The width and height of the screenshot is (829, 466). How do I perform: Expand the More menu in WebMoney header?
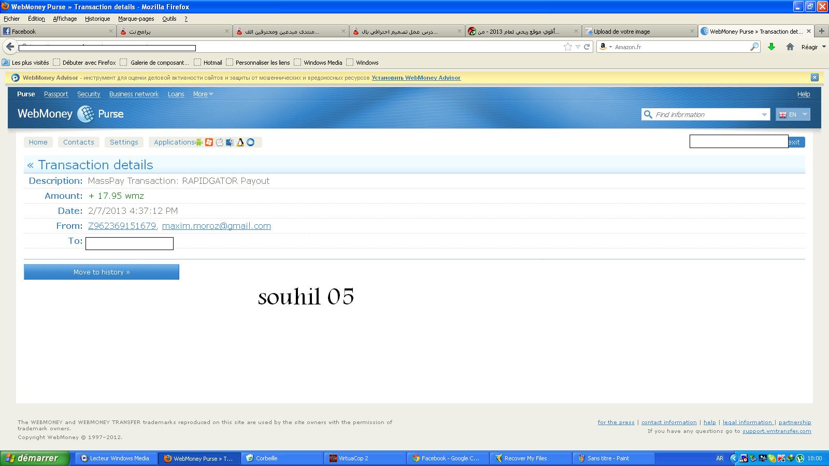click(203, 94)
